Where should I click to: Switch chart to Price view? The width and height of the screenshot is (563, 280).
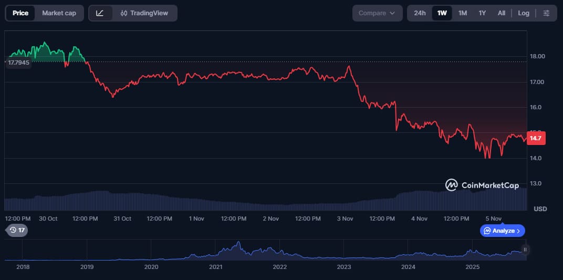click(20, 13)
